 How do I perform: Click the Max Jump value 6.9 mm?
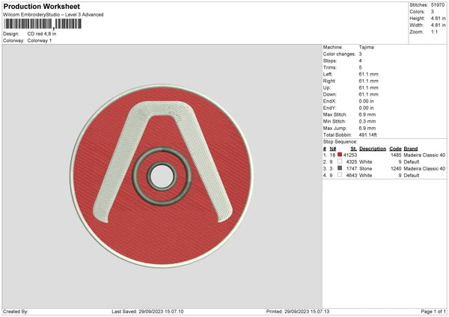(x=367, y=129)
